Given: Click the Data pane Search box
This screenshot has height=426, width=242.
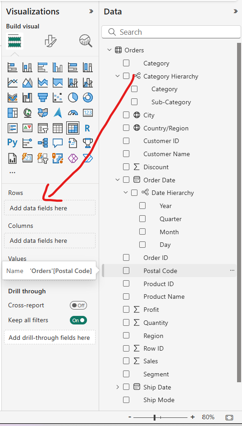Looking at the screenshot, I should click(171, 32).
